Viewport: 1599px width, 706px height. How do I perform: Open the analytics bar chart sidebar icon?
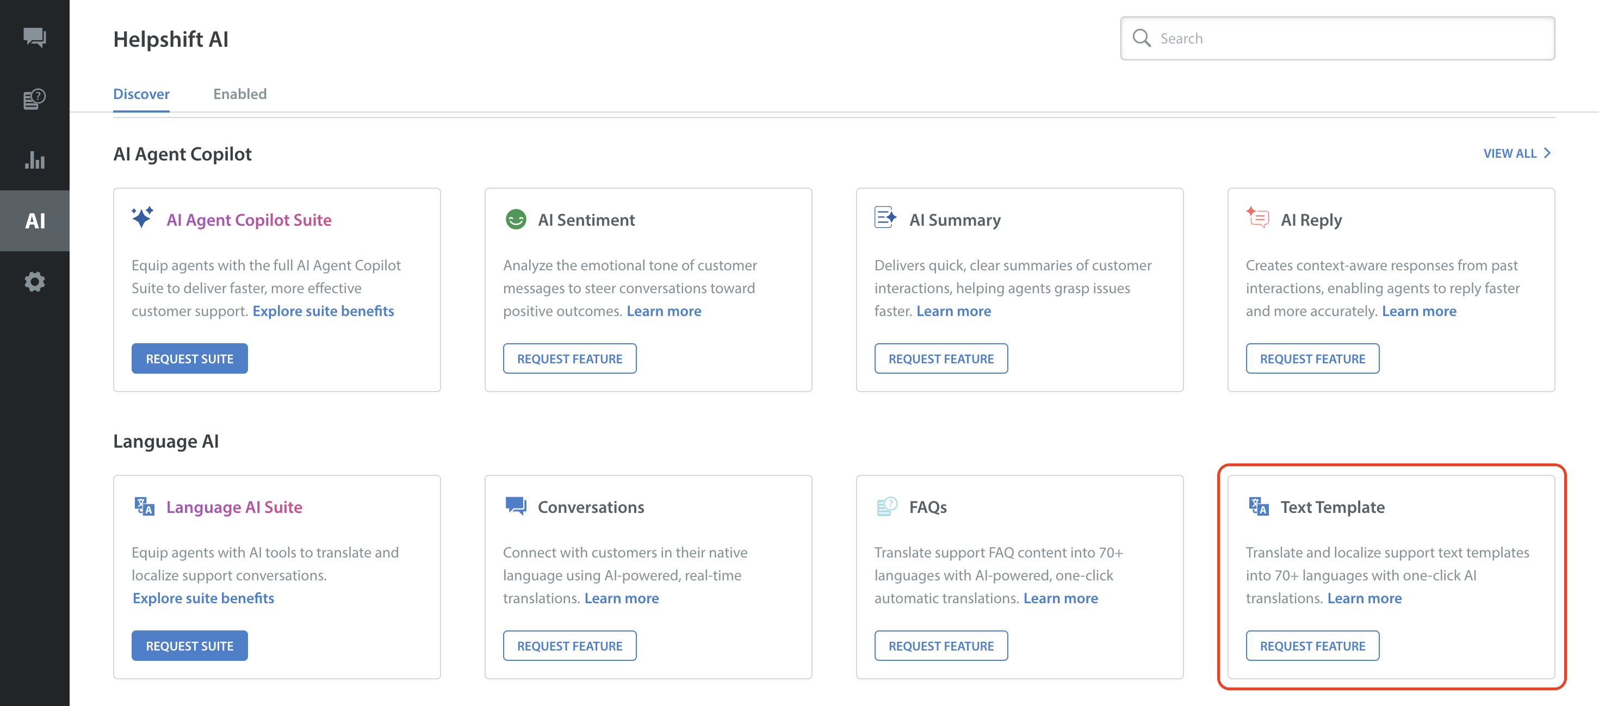coord(35,160)
